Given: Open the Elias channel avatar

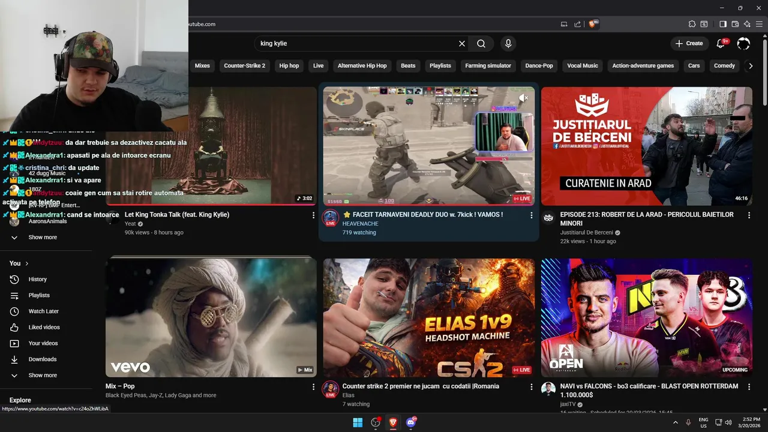Looking at the screenshot, I should click(x=331, y=389).
